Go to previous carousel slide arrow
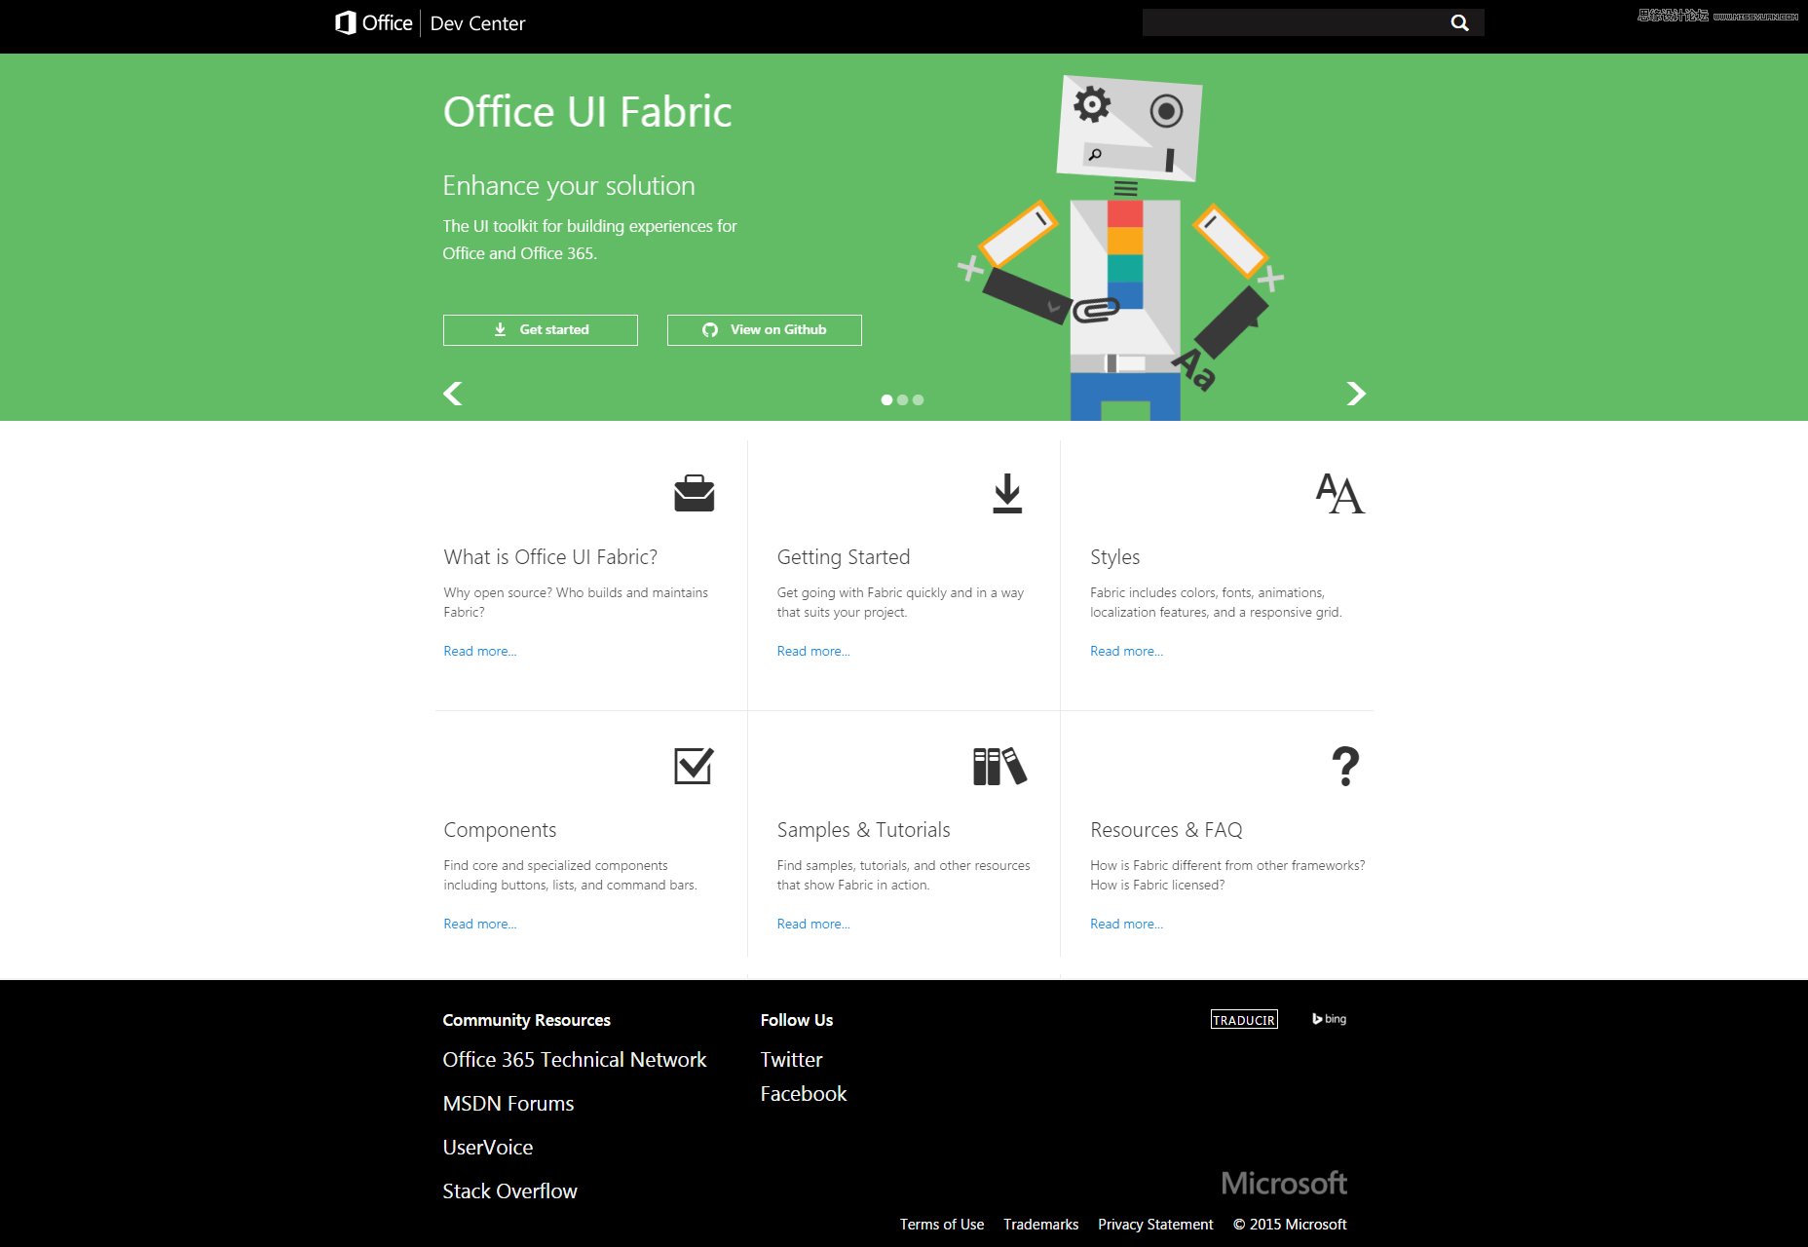Image resolution: width=1808 pixels, height=1247 pixels. point(453,393)
